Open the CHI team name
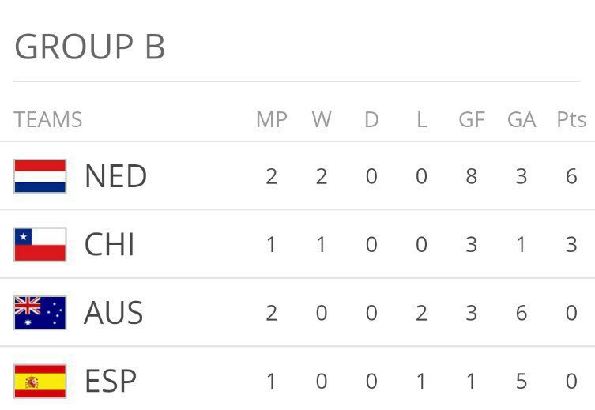 pyautogui.click(x=109, y=245)
